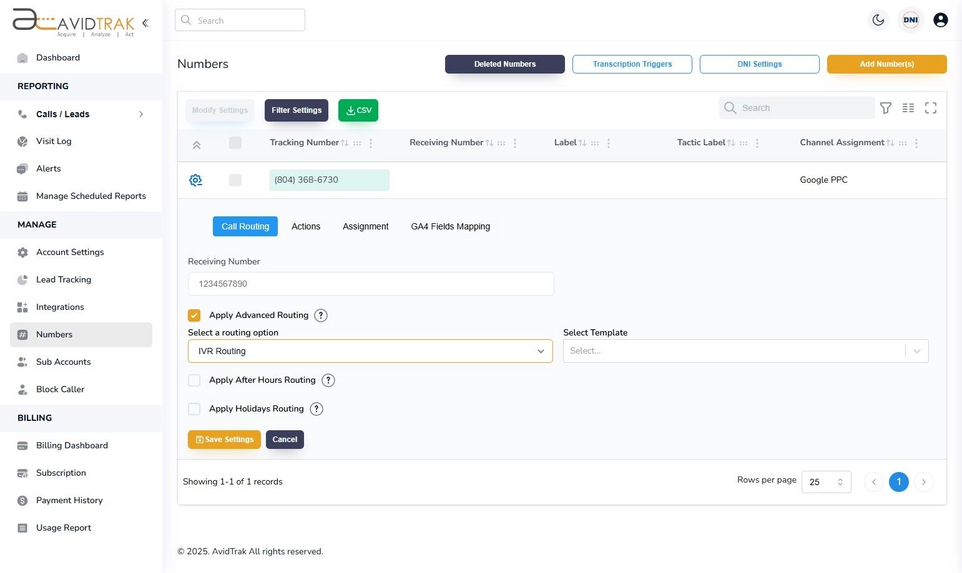The image size is (962, 573).
Task: Go to next page arrow
Action: [924, 482]
